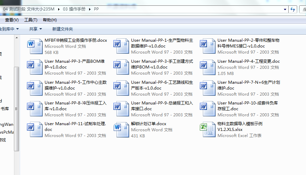Click the User Manual-PP-1 生产型物料主数据维护 file icon

click(x=121, y=46)
